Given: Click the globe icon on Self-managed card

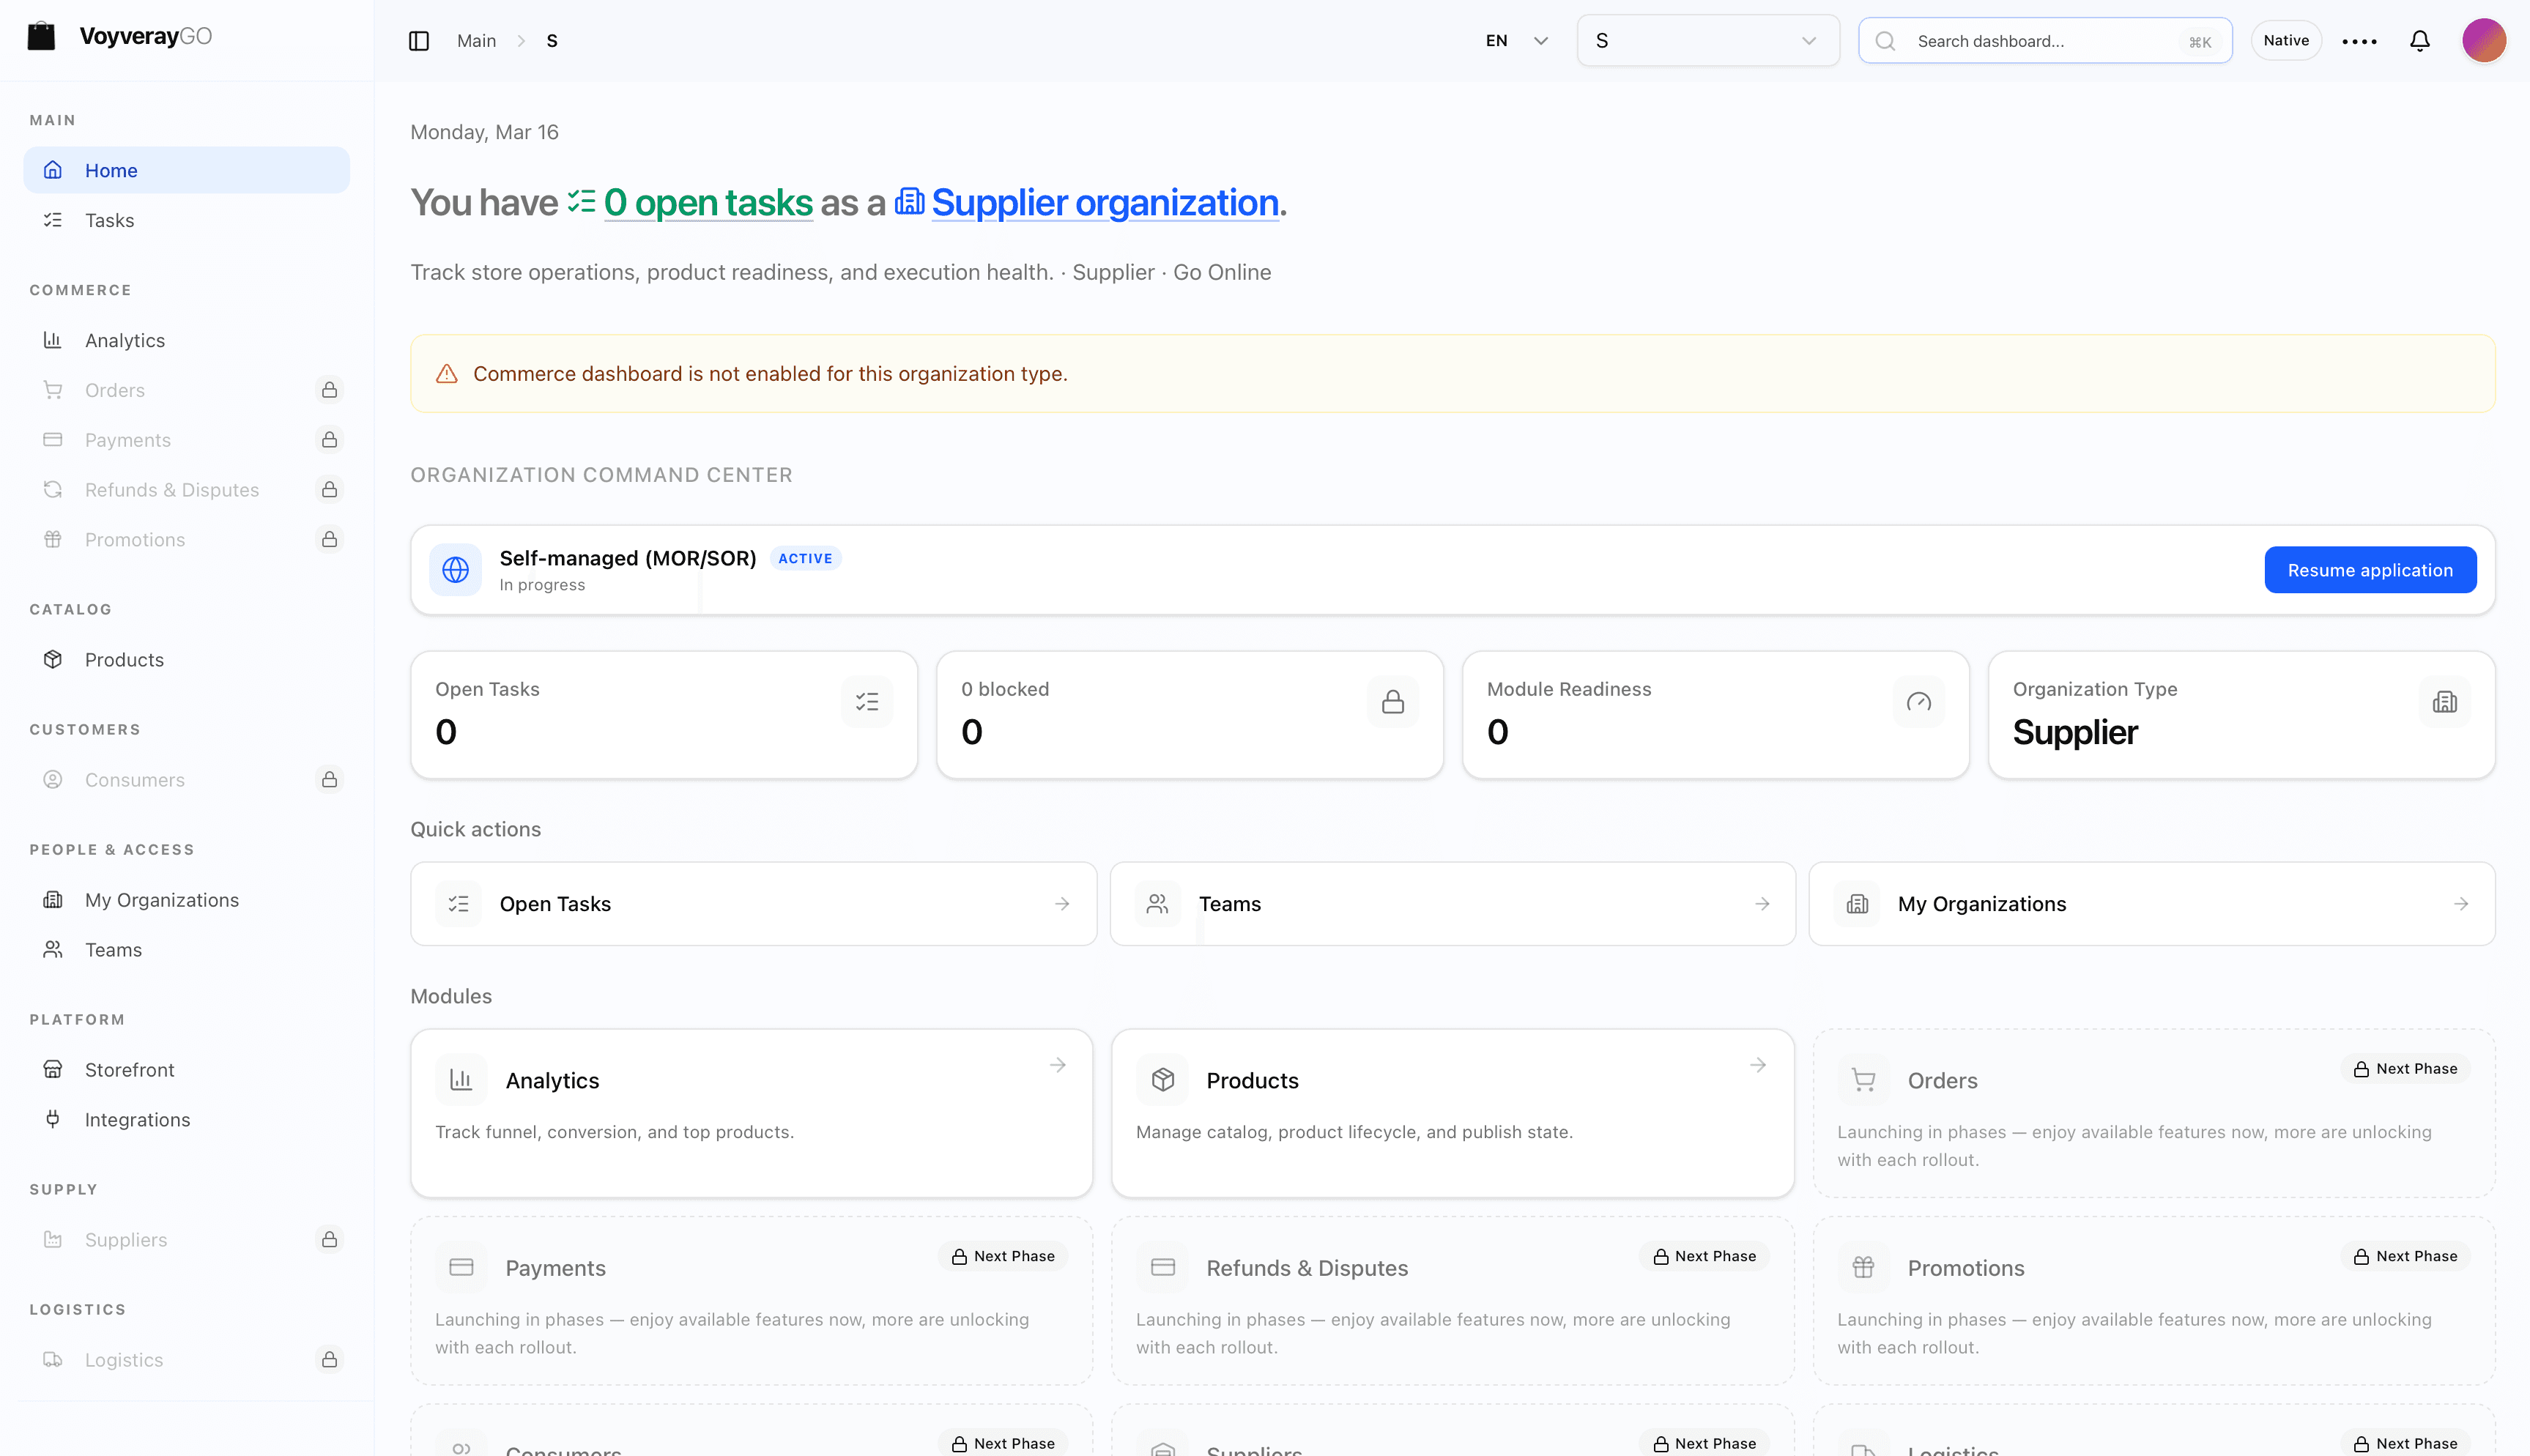Looking at the screenshot, I should [x=455, y=570].
